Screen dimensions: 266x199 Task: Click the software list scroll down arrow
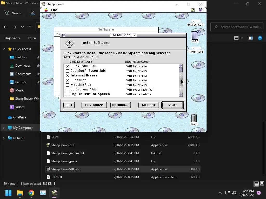tap(181, 95)
